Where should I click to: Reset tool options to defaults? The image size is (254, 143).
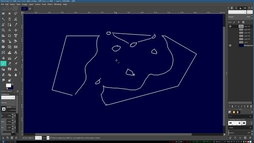[x=16, y=138]
